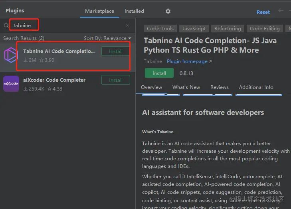
Task: Click the Tabnine vendor name
Action: coord(153,61)
